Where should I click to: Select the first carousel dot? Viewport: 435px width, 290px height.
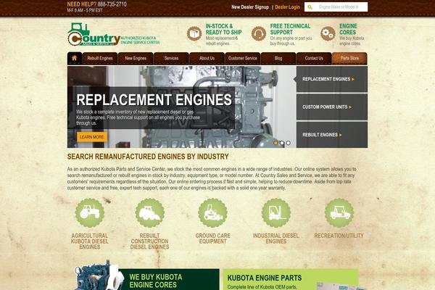click(x=275, y=143)
